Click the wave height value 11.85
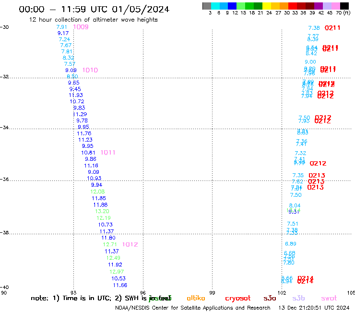The width and height of the screenshot is (355, 312). tap(99, 198)
